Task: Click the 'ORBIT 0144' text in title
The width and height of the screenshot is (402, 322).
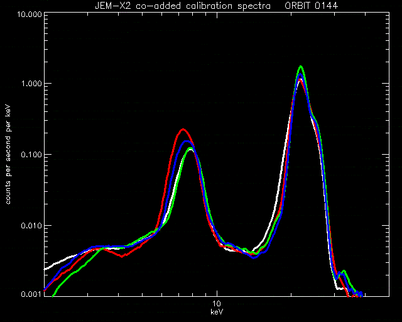Action: point(312,6)
